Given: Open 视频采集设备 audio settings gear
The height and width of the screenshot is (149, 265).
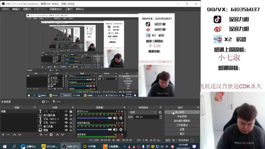Looking at the screenshot, I should [x=121, y=129].
